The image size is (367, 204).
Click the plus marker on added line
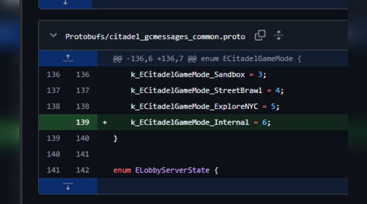(105, 123)
